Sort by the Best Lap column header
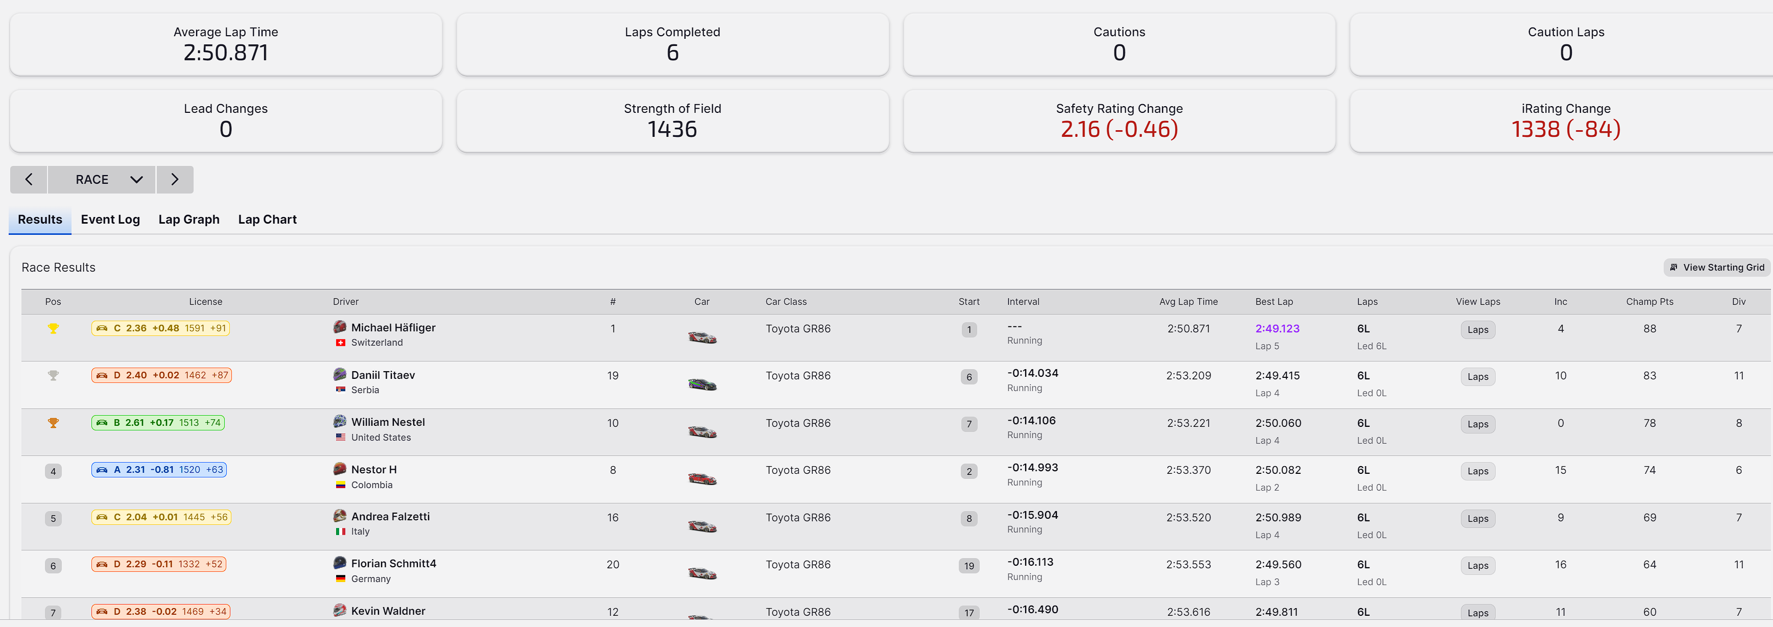 coord(1273,302)
